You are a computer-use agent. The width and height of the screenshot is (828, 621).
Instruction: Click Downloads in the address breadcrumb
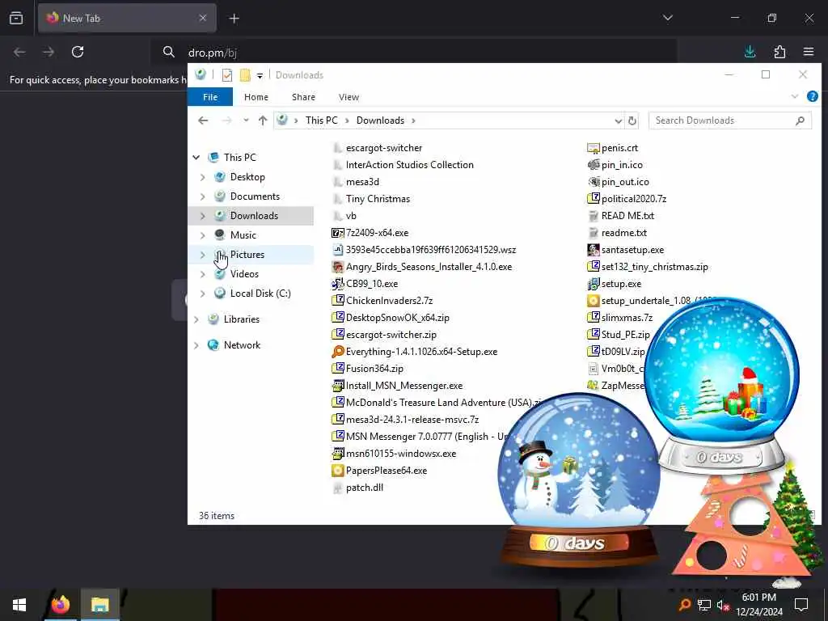(380, 120)
